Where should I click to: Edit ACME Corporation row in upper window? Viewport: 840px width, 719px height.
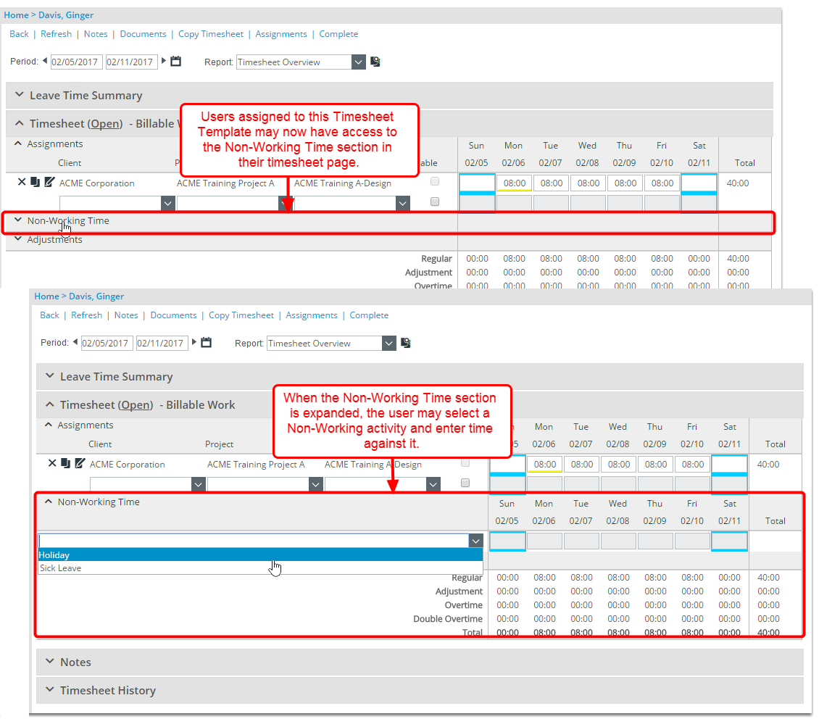[49, 182]
